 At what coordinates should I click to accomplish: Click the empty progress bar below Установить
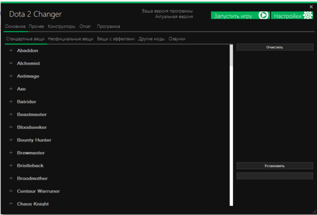(275, 176)
